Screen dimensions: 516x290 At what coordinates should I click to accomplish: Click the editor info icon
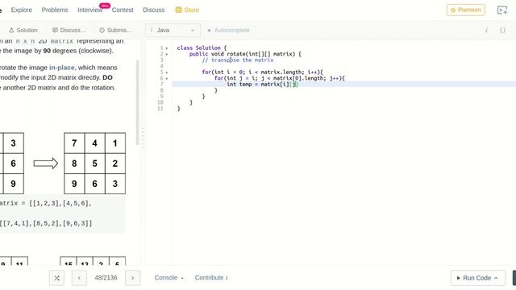point(486,31)
